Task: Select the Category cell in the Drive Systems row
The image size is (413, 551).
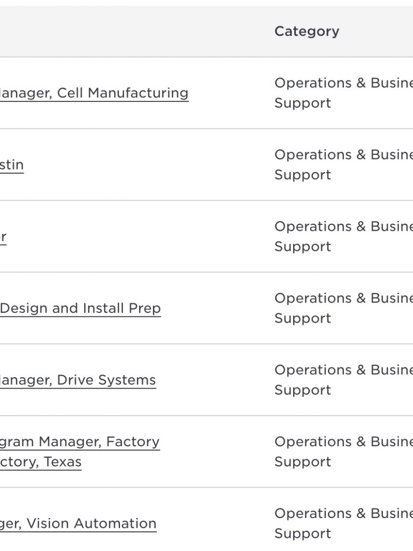Action: point(344,380)
